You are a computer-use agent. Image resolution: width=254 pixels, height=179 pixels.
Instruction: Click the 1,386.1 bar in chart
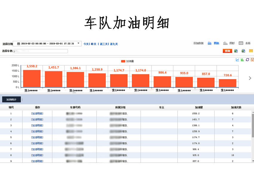pyautogui.click(x=75, y=80)
